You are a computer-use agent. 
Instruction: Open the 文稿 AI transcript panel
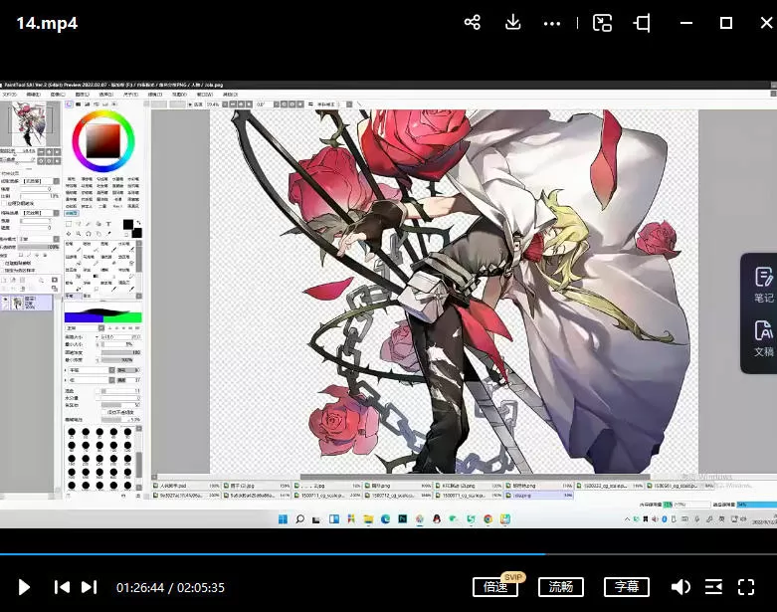coord(762,338)
